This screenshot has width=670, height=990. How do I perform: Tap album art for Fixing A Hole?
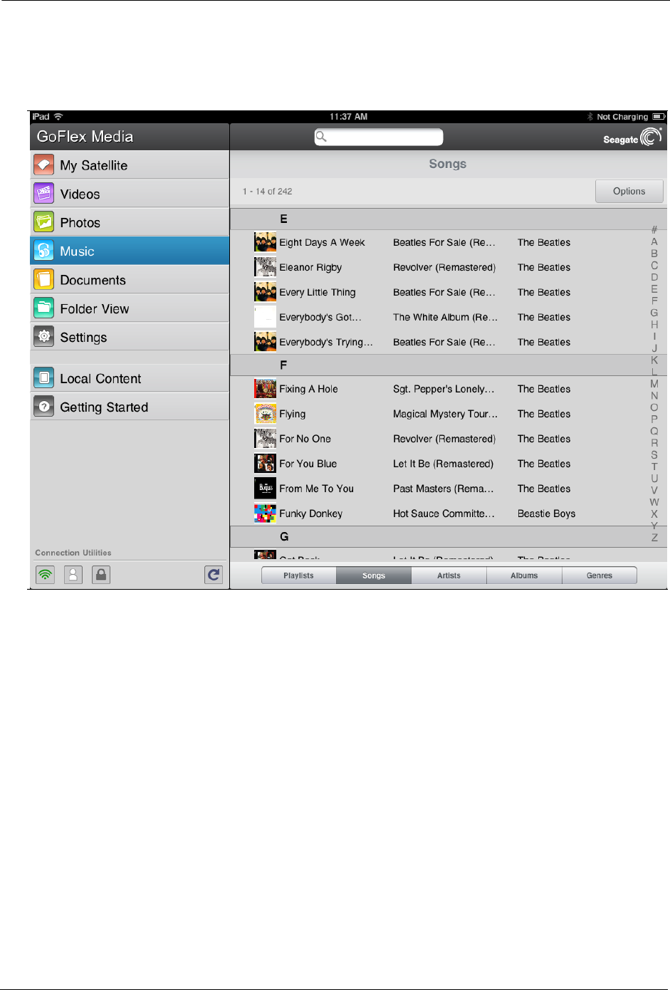266,389
